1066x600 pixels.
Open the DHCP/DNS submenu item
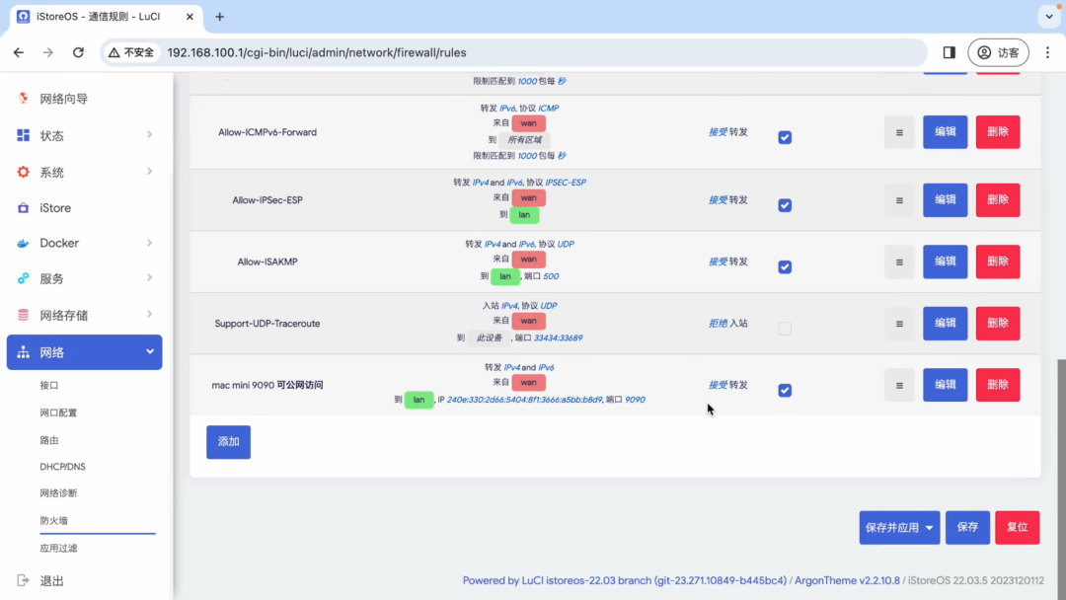click(x=62, y=467)
